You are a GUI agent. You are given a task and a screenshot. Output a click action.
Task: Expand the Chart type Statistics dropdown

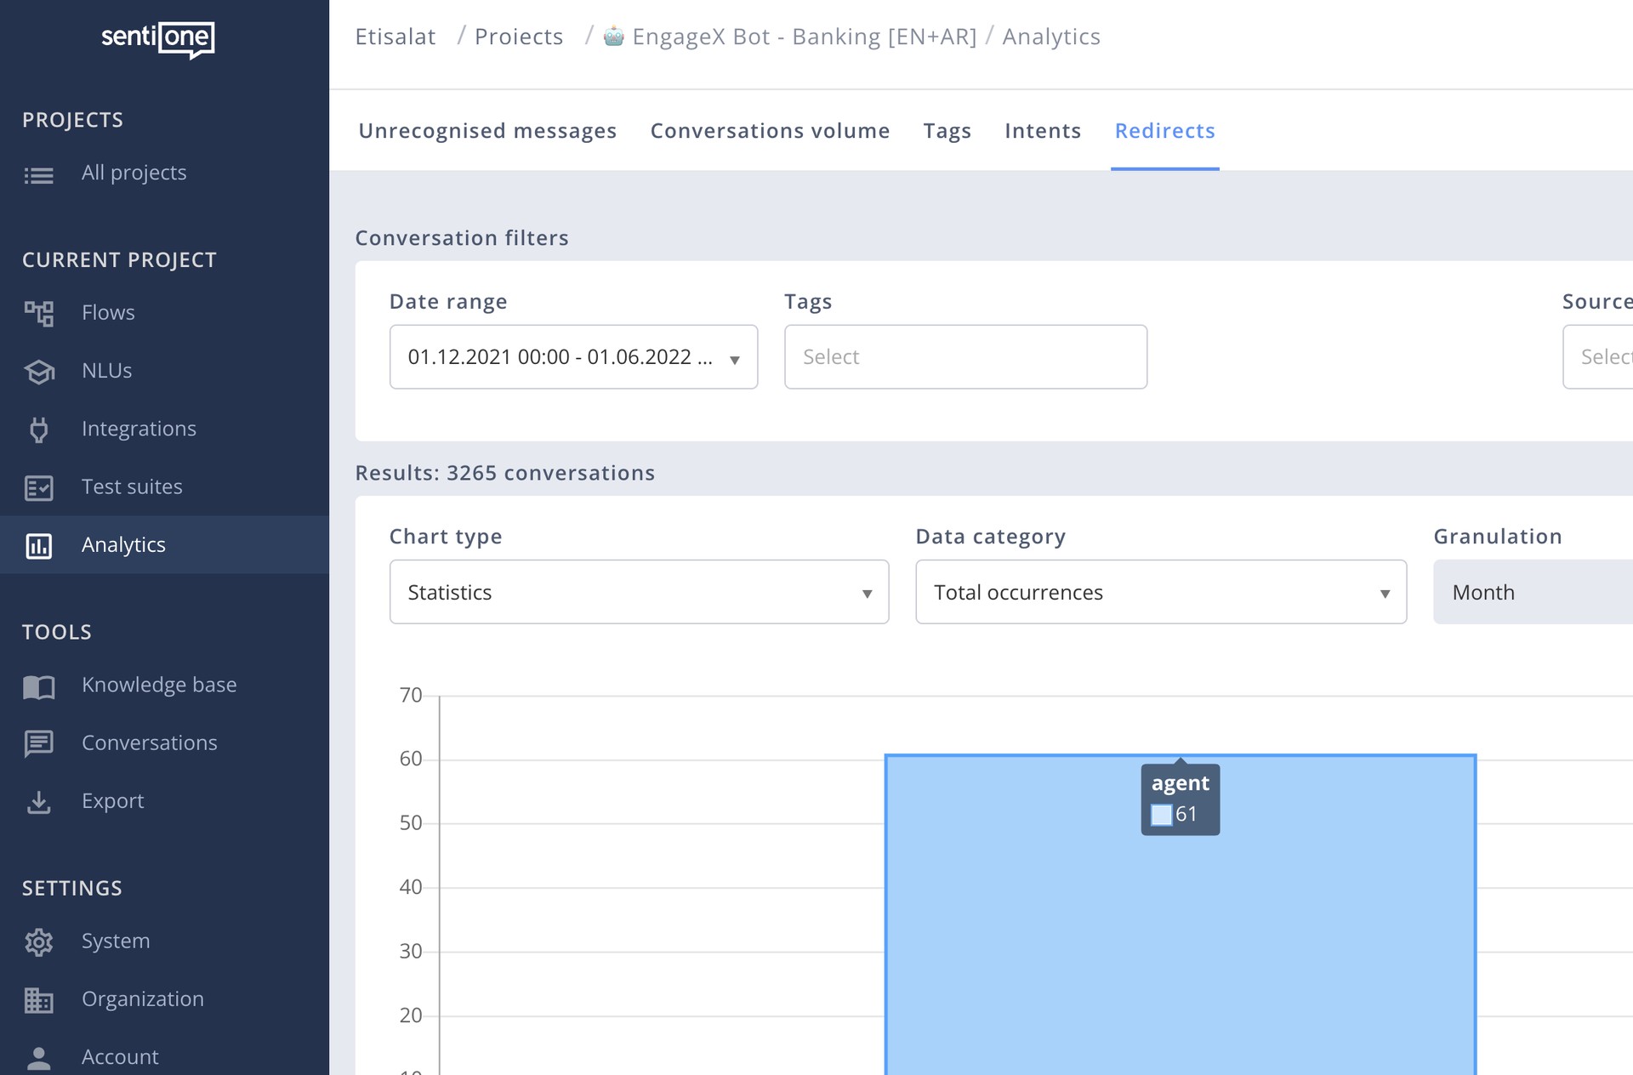[x=639, y=592]
